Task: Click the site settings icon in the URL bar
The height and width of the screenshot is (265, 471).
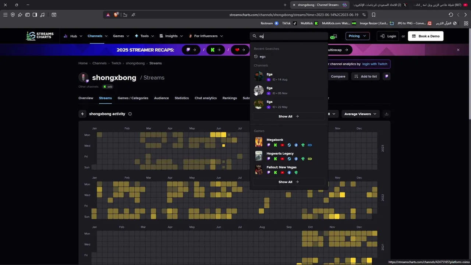Action: [364, 15]
